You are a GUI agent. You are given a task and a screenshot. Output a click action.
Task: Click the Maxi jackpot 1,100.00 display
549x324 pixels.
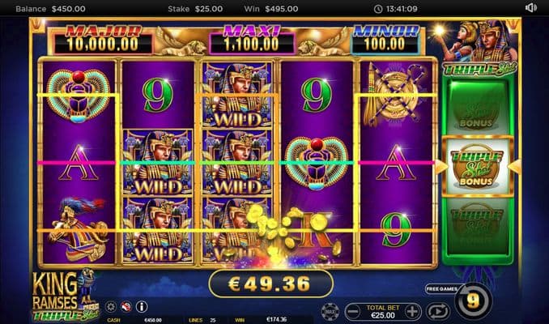point(252,40)
